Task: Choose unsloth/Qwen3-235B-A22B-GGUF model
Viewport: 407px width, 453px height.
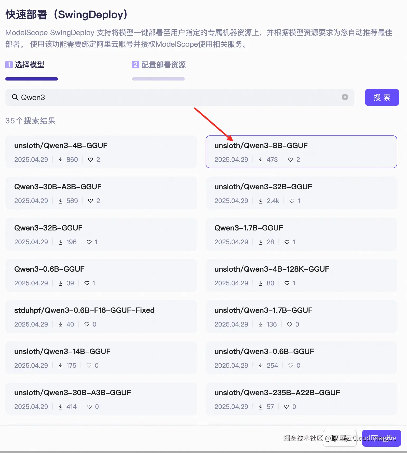Action: (301, 399)
